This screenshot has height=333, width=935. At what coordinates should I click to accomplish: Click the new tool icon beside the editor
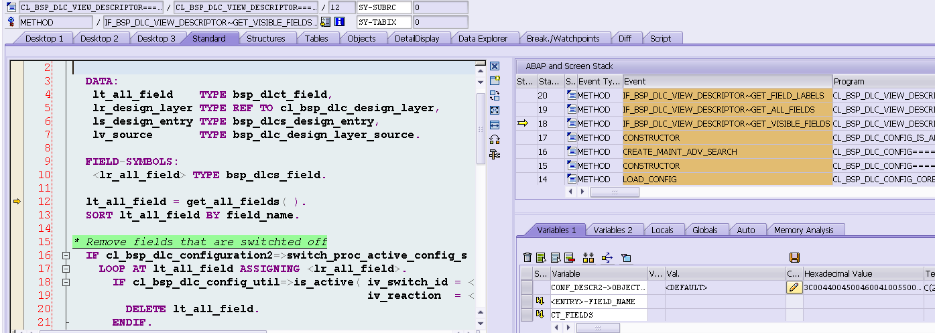tap(495, 80)
